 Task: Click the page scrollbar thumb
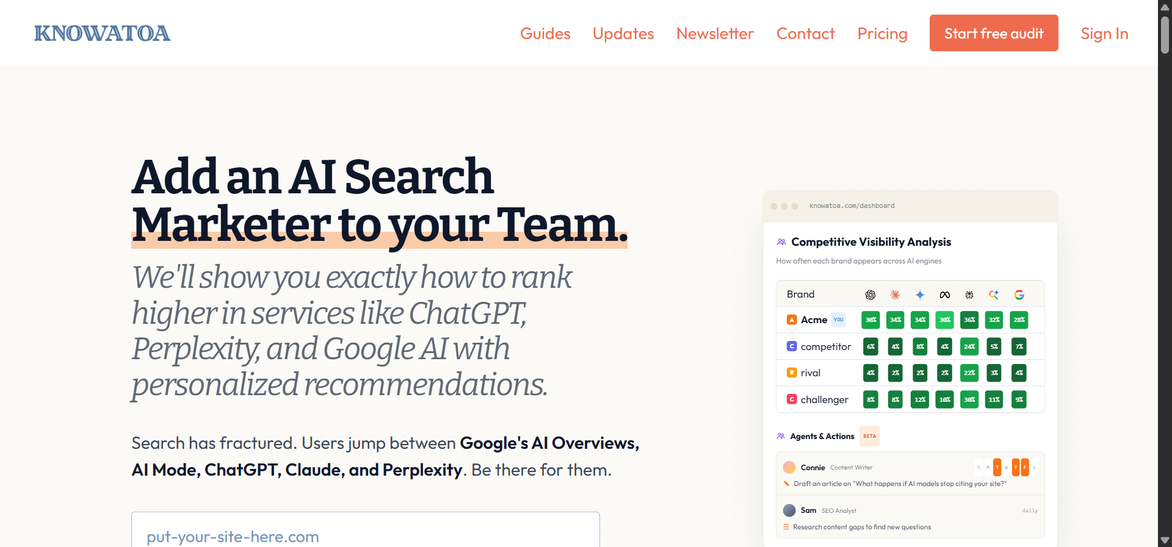point(1165,35)
